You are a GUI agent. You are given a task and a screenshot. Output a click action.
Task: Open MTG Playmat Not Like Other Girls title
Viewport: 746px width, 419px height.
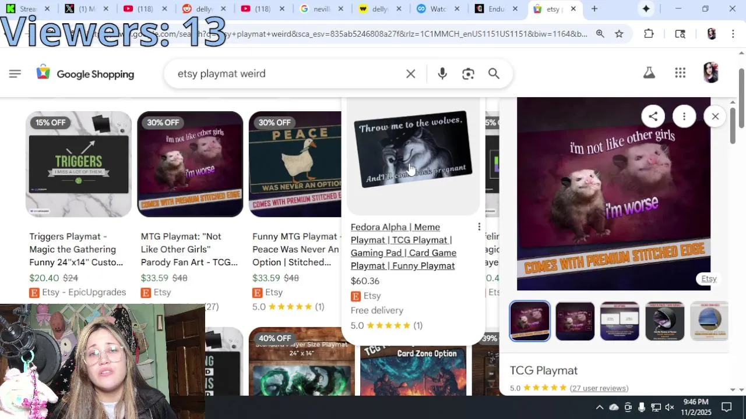189,249
